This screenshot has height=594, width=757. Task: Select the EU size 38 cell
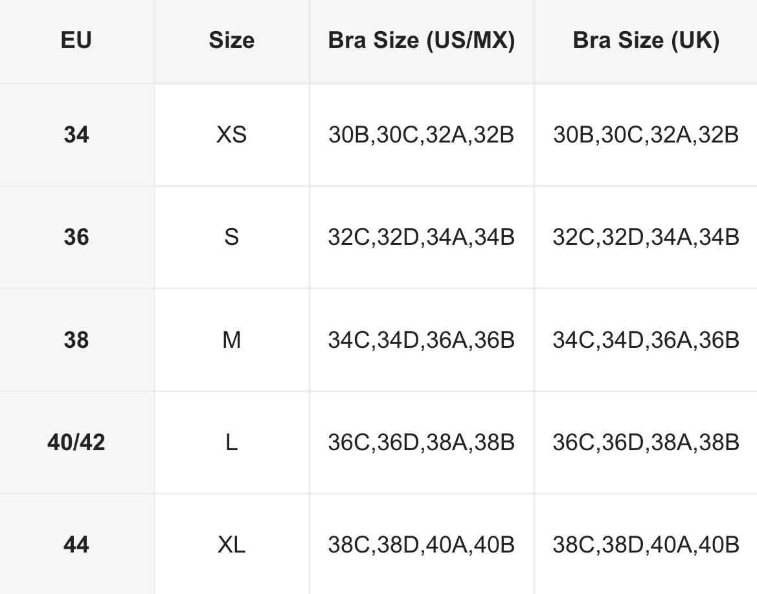[x=76, y=339]
